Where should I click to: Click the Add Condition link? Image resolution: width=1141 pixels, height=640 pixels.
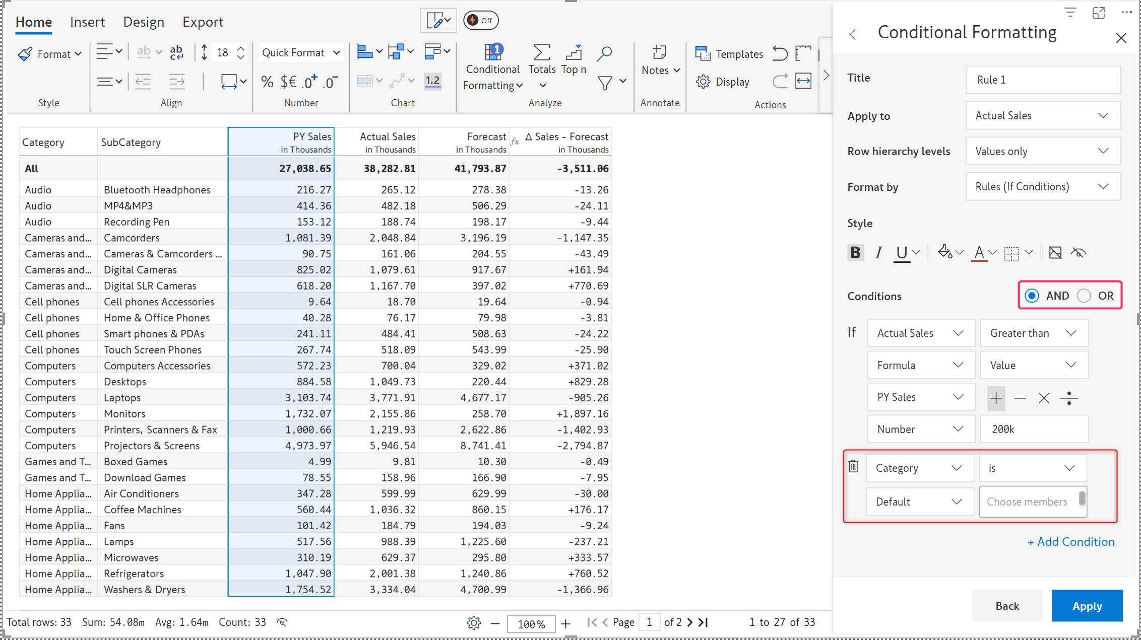pos(1071,542)
